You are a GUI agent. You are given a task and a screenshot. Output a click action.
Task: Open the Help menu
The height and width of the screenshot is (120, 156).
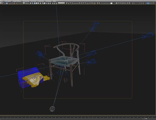click(54, 1)
